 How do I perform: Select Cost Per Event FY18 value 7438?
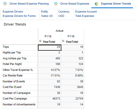(x=50, y=88)
